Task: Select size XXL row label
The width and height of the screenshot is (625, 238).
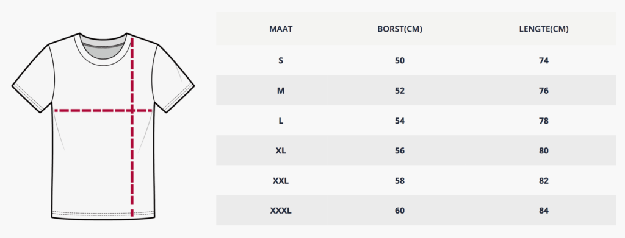Action: (x=281, y=181)
